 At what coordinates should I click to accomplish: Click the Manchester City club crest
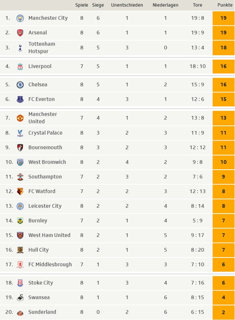tap(20, 18)
